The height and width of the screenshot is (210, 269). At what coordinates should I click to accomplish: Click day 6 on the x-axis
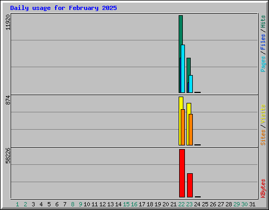[57, 204]
